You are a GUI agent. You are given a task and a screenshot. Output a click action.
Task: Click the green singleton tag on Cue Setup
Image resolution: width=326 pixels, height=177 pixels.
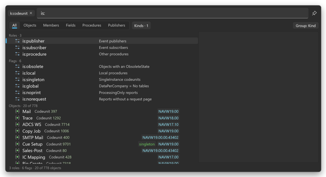tap(147, 144)
